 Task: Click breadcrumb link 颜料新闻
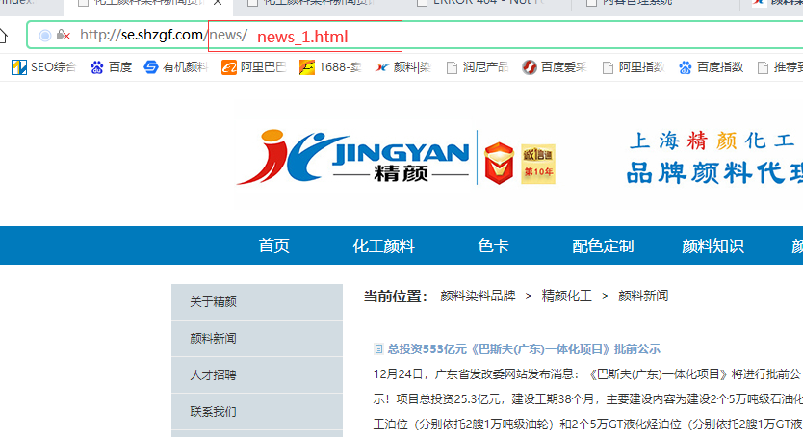coord(643,296)
